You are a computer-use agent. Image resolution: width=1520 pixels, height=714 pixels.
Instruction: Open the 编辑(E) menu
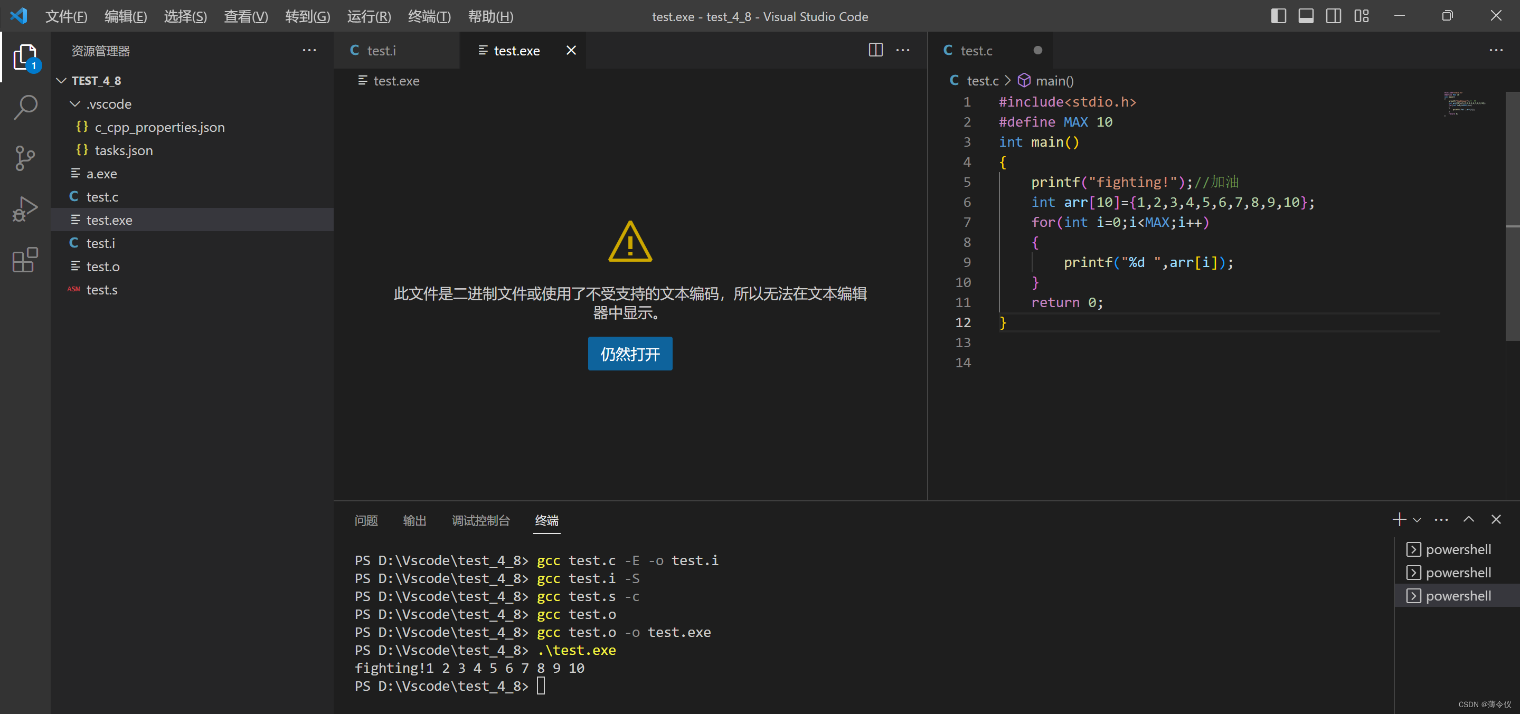126,16
